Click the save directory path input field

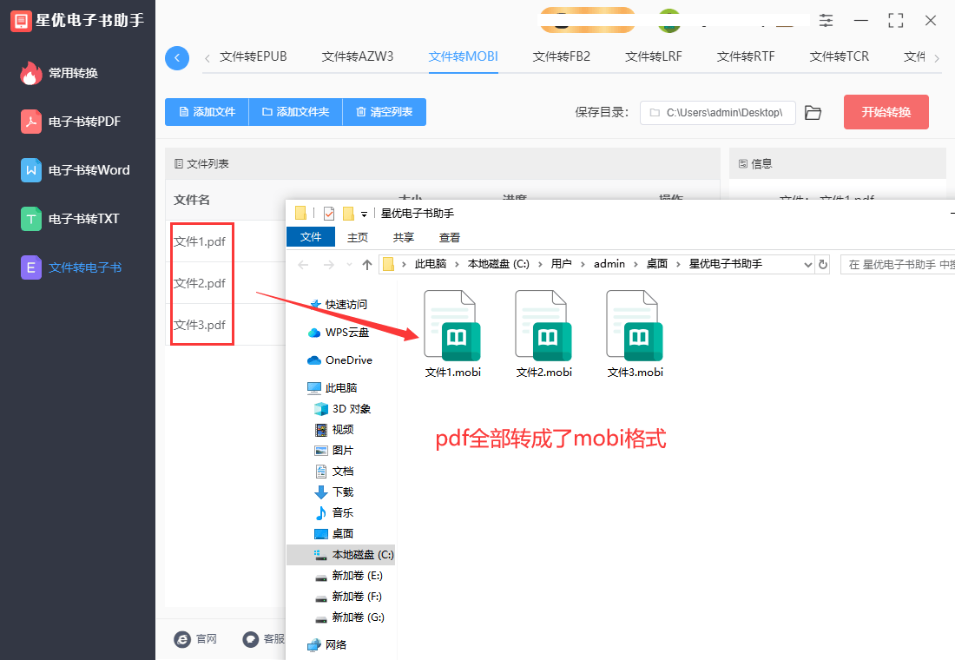(x=717, y=113)
